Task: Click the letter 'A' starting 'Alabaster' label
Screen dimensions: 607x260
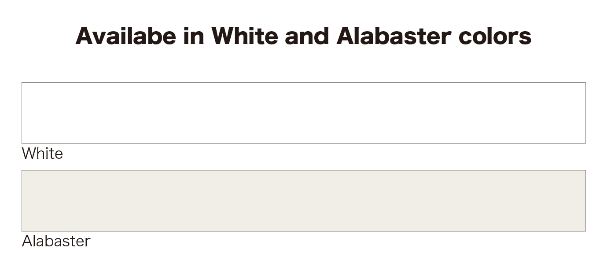Action: pyautogui.click(x=27, y=241)
